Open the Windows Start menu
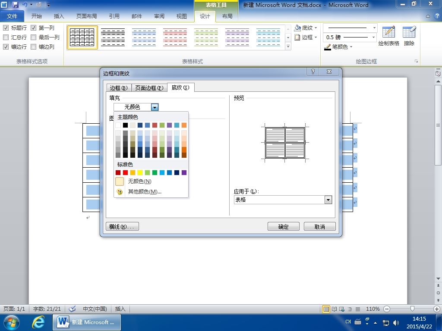Screen dimensions: 442x331 11,322
